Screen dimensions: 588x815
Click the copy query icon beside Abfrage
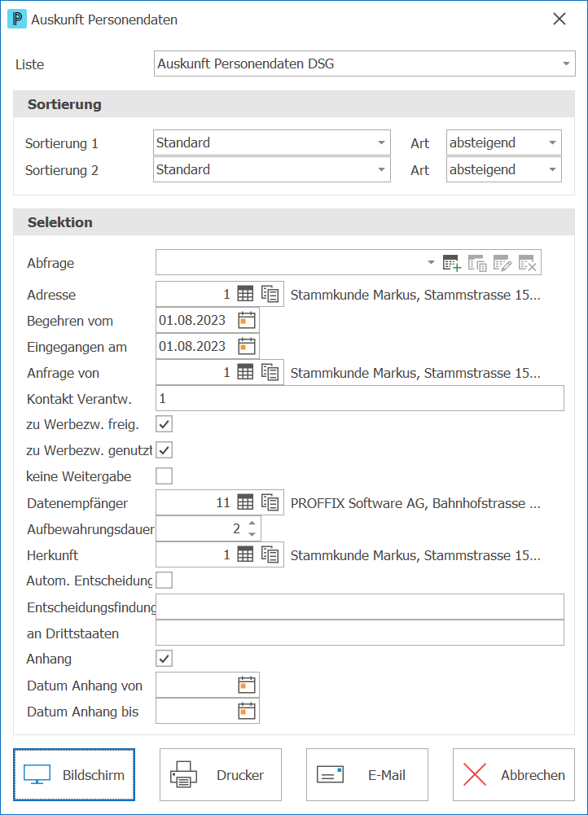(x=477, y=262)
